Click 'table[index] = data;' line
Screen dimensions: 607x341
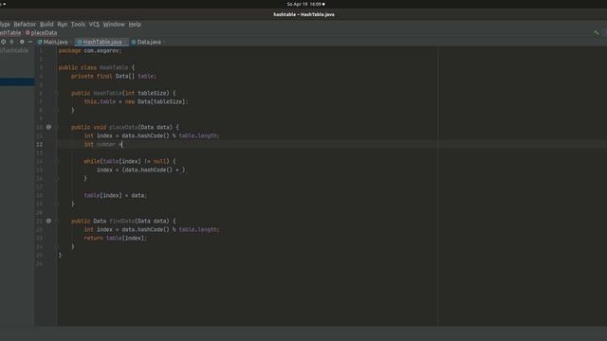click(x=116, y=195)
